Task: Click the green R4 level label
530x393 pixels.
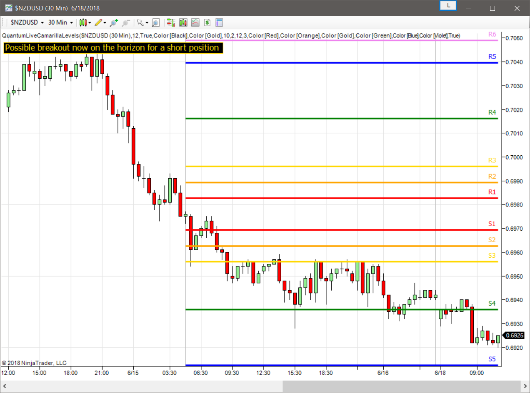Action: point(492,112)
